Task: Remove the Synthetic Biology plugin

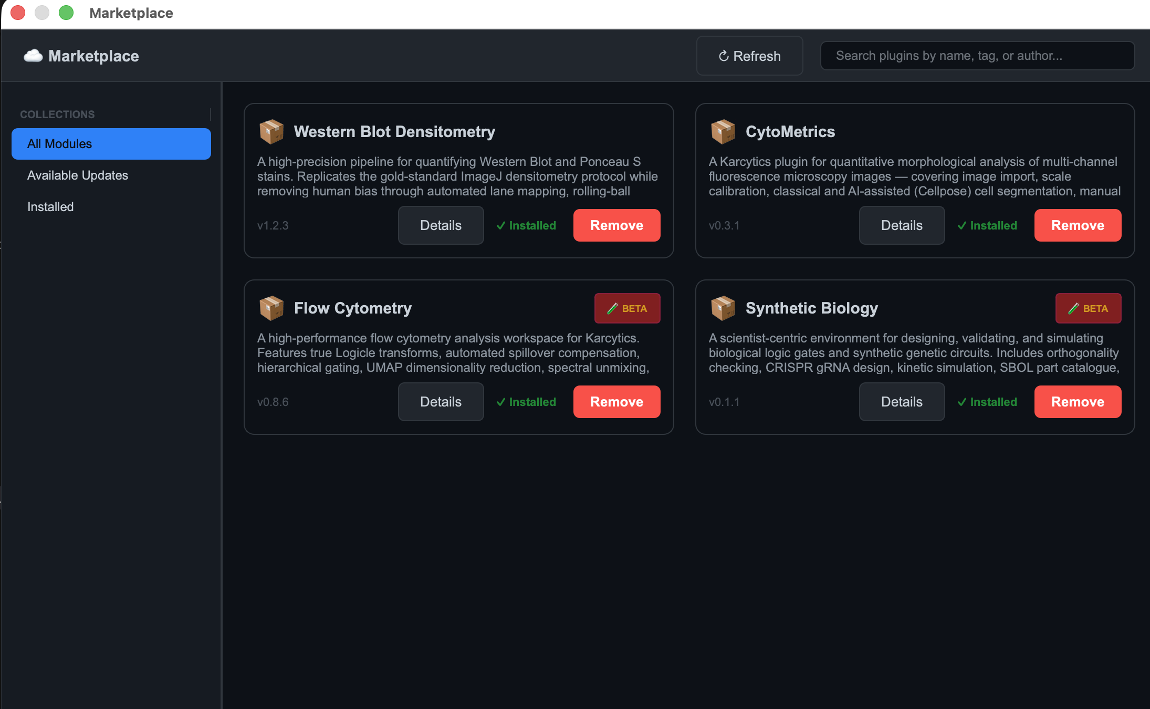Action: pyautogui.click(x=1078, y=402)
